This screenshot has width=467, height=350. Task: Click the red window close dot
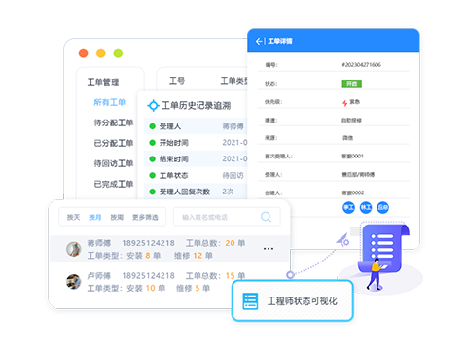pos(84,53)
